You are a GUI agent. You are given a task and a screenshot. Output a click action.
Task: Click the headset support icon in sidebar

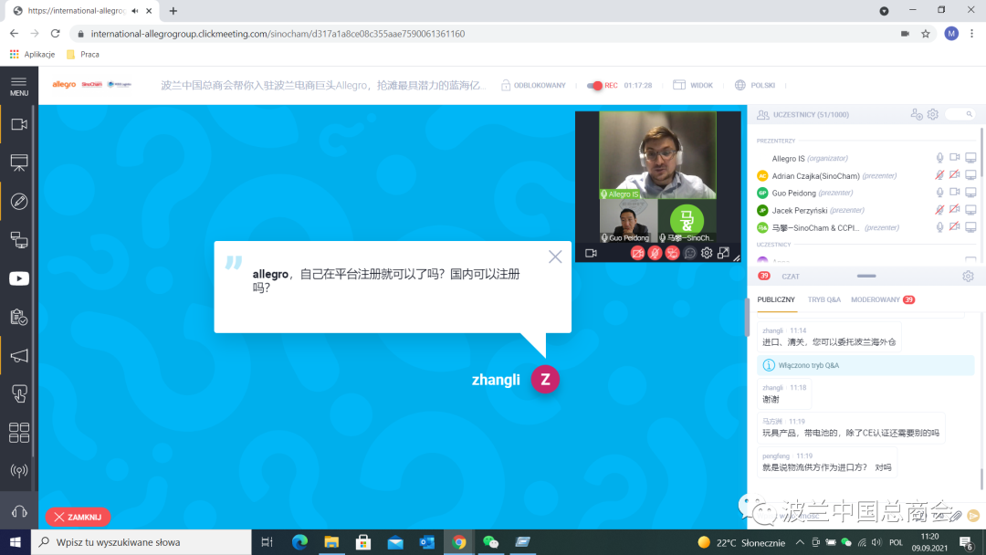[x=18, y=511]
